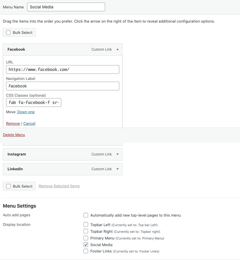Remove the Facebook menu item

(x=13, y=124)
